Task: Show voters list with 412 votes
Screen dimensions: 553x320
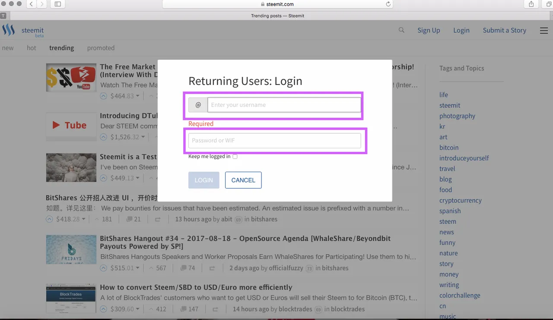Action: tap(158, 309)
